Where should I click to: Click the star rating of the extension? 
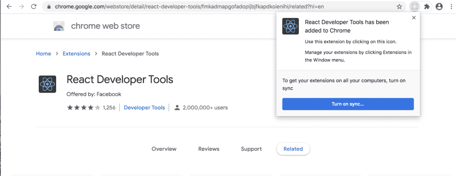click(x=83, y=108)
